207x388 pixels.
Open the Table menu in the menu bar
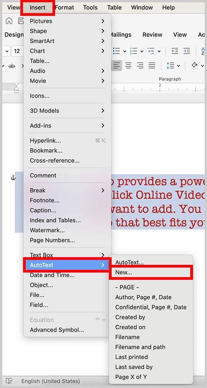[x=114, y=7]
